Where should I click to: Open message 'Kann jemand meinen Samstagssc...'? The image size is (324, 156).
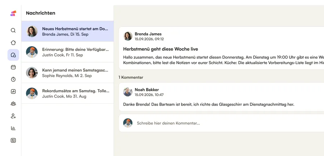point(68,73)
